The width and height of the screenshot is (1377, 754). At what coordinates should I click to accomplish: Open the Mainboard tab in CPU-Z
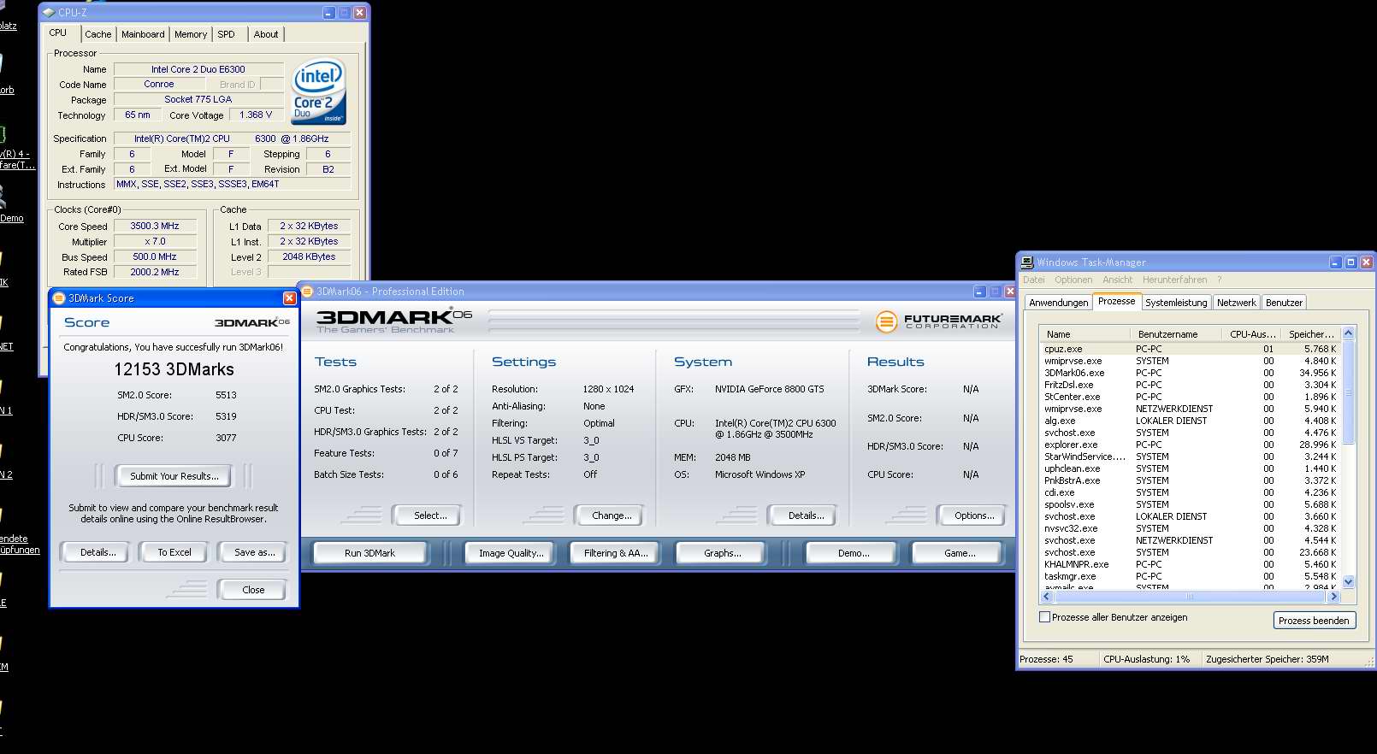click(143, 34)
